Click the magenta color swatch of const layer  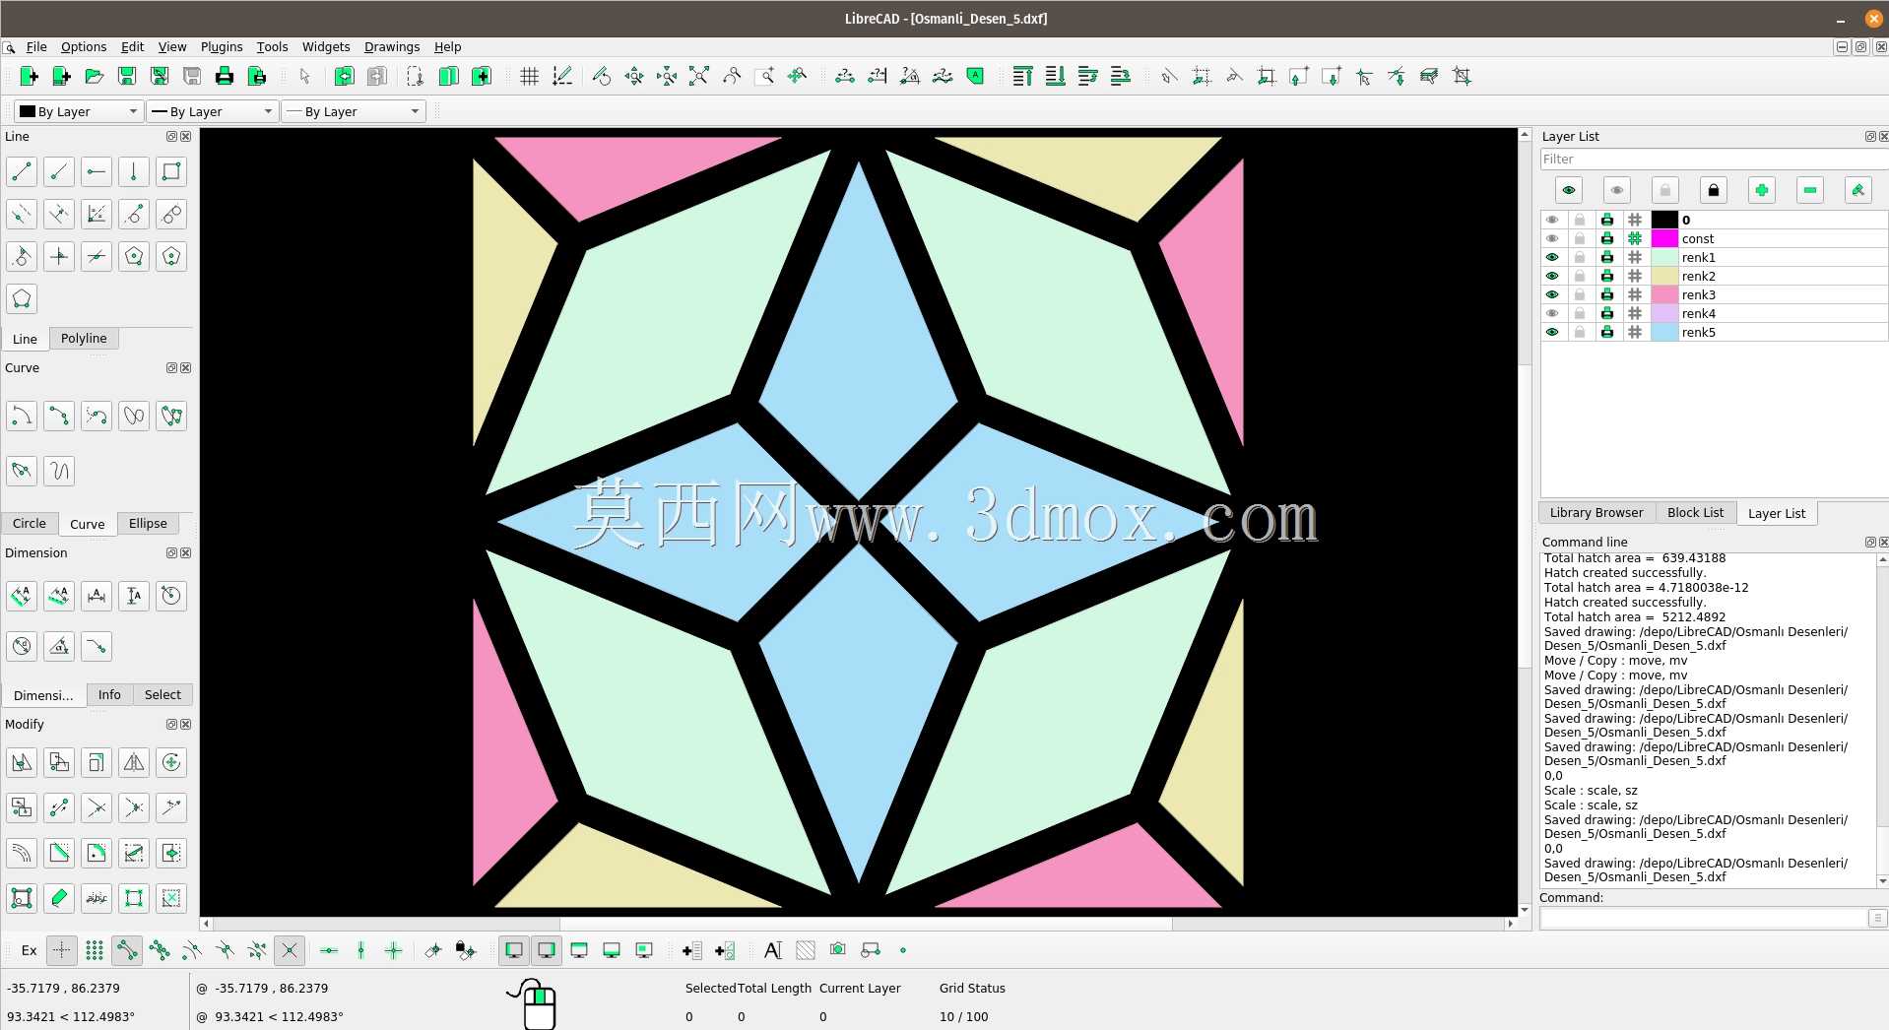pyautogui.click(x=1664, y=239)
